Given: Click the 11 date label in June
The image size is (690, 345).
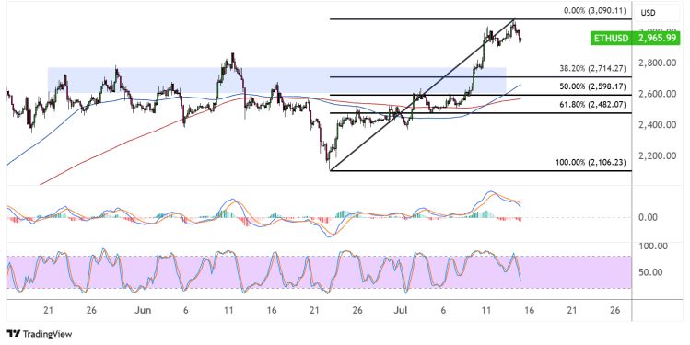Looking at the screenshot, I should point(228,310).
